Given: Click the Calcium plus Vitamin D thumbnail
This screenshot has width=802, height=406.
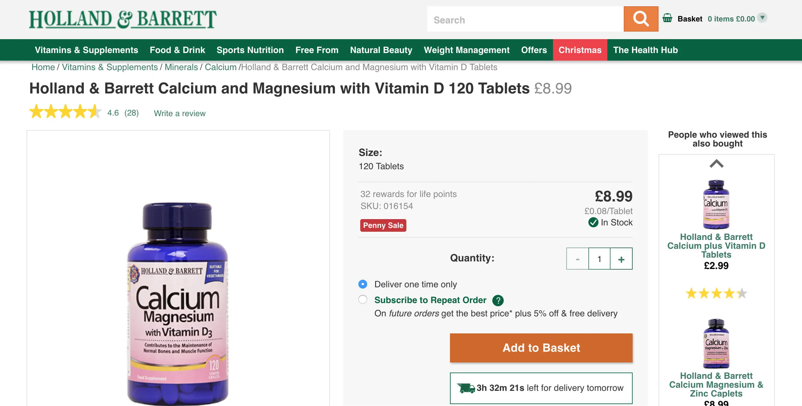Looking at the screenshot, I should click(x=716, y=204).
